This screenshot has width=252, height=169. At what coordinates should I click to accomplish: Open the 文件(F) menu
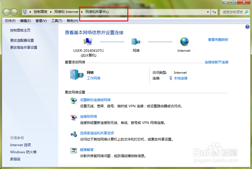(10, 21)
